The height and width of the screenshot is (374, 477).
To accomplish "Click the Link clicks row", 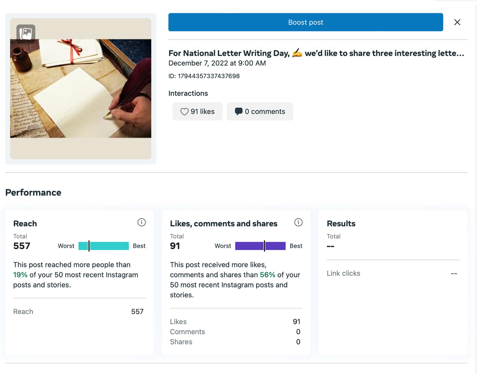I will 392,273.
